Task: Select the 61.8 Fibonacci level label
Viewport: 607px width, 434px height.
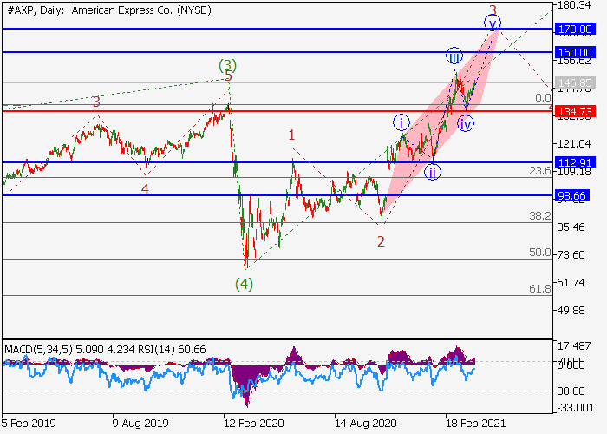Action: click(x=540, y=289)
